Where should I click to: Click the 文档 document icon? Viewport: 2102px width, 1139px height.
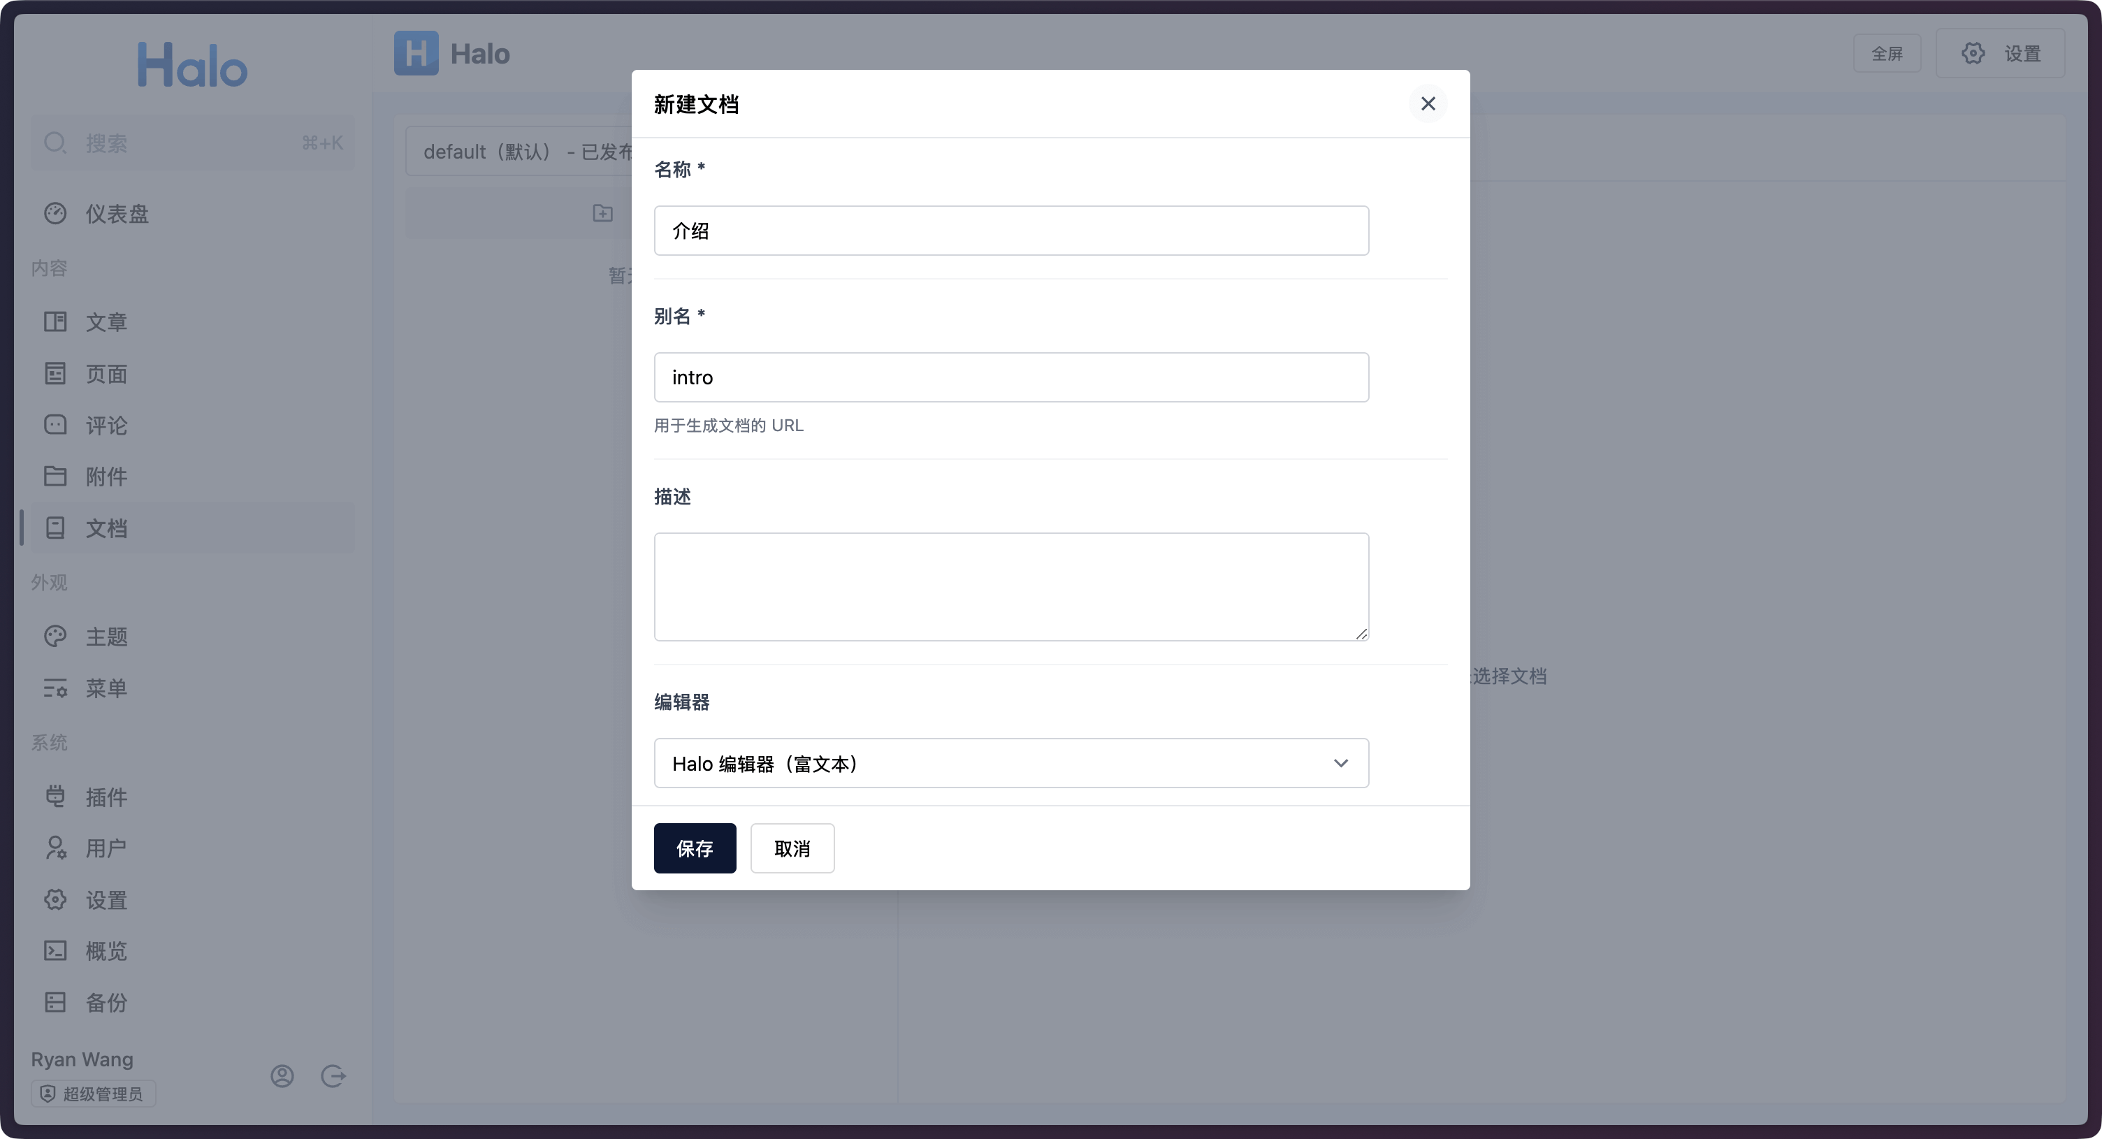55,528
